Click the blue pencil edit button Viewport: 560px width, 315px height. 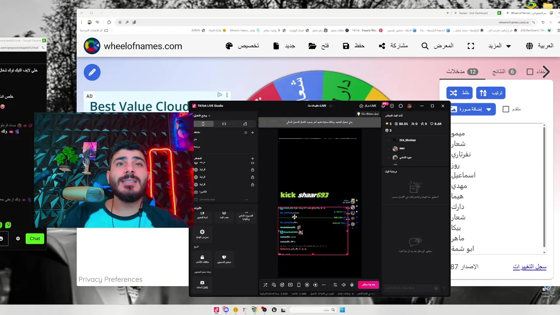point(92,72)
